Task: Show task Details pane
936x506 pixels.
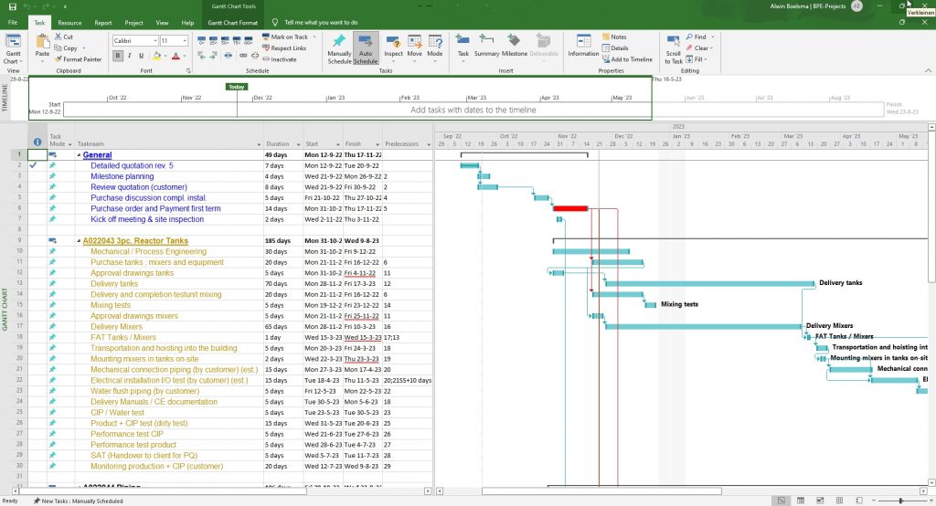Action: 615,48
